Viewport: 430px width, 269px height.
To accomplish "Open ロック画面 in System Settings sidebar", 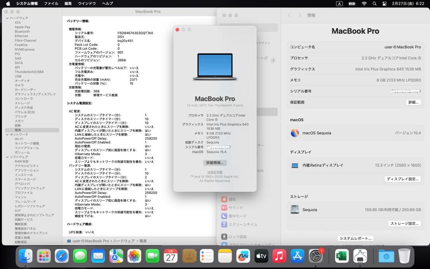I will [x=234, y=237].
